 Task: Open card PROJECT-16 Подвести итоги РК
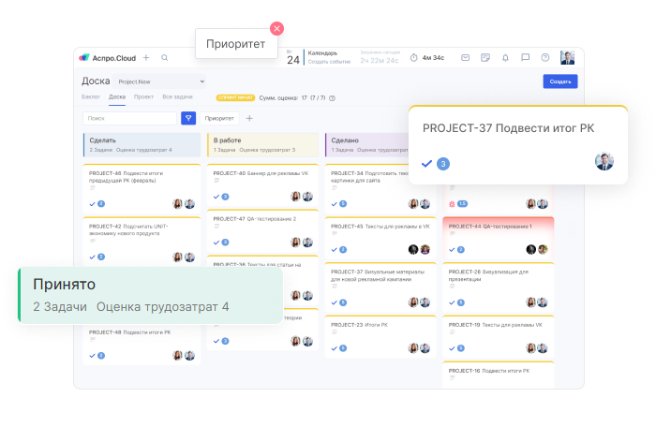tap(499, 375)
